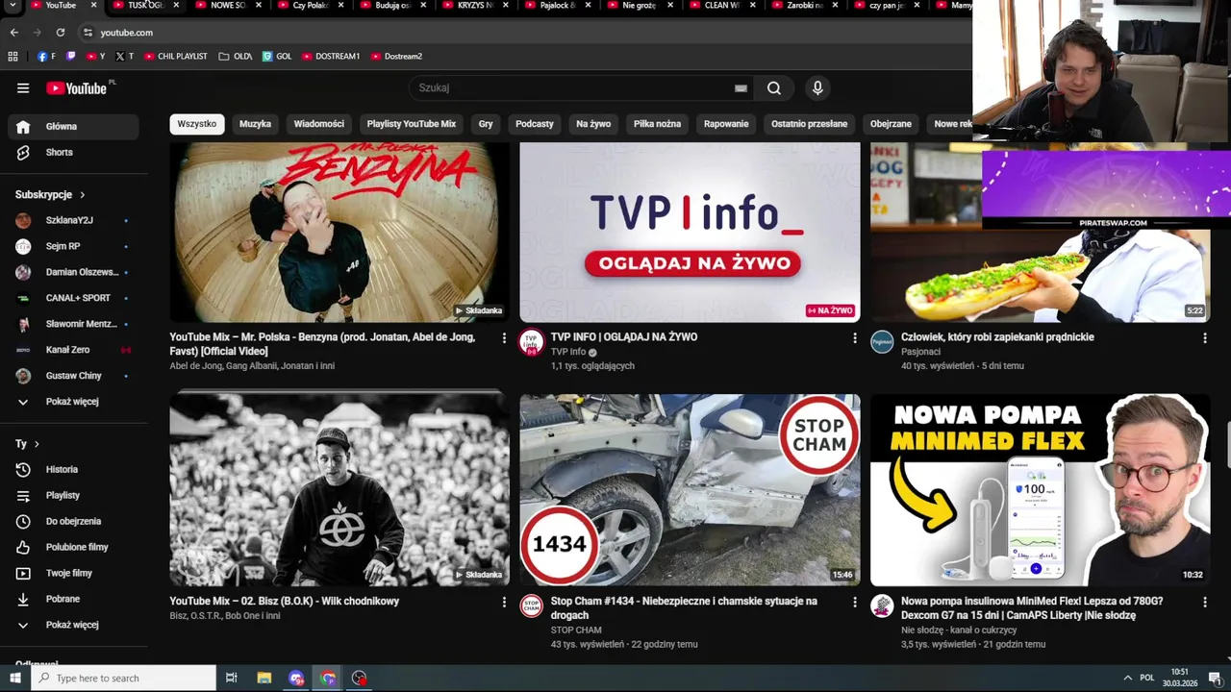This screenshot has height=692, width=1231.
Task: Click the search magnifier button
Action: (x=774, y=88)
